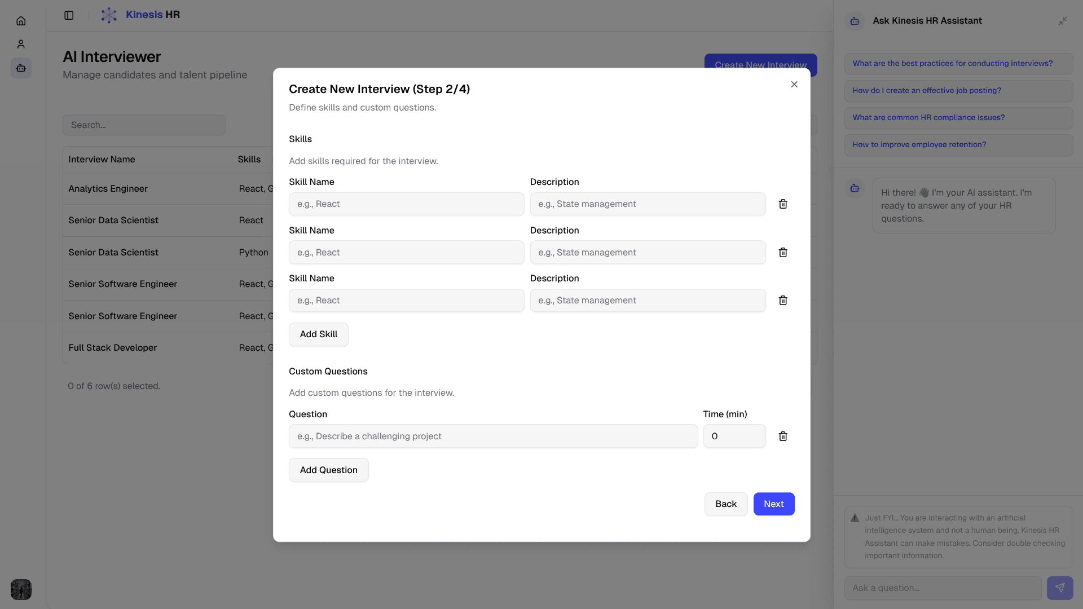Click the Add Question button
This screenshot has height=609, width=1083.
328,469
